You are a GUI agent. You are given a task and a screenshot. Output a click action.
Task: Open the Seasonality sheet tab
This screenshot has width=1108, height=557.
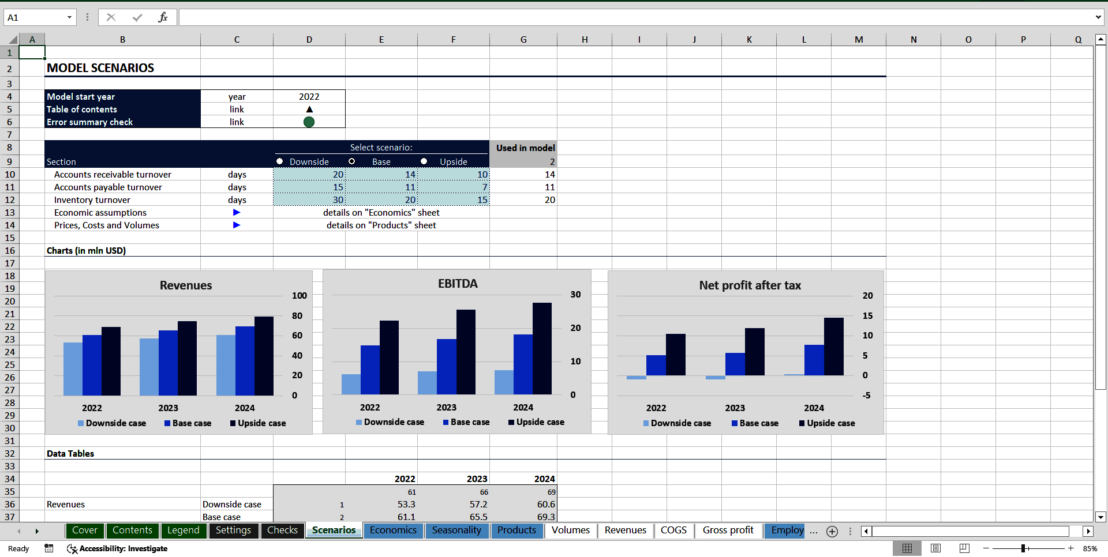[456, 530]
